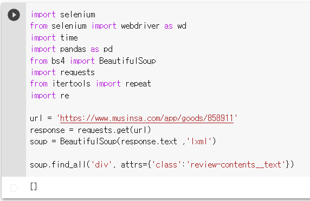Click the empty list output result

tap(34, 186)
